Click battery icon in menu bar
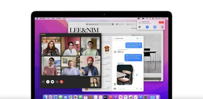Image resolution: width=203 pixels, height=99 pixels. (x=143, y=18)
